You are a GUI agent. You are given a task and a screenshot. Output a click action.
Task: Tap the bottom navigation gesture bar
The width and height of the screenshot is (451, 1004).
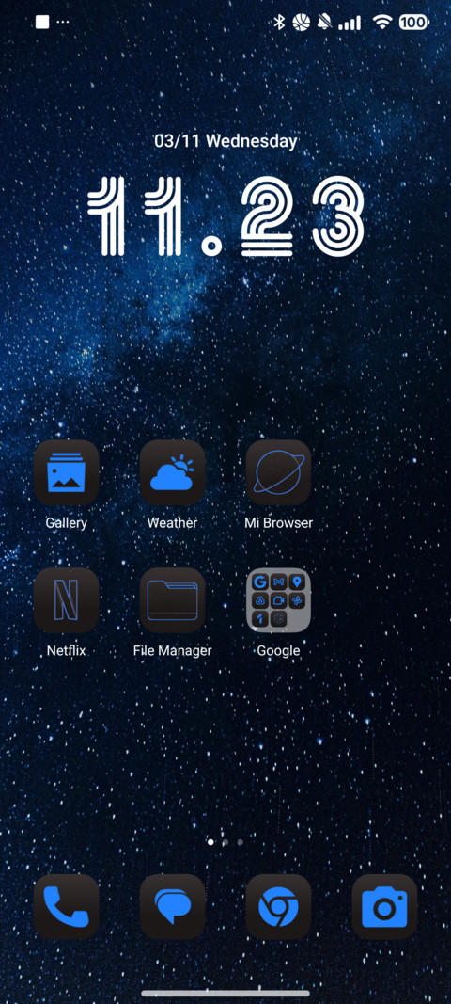pyautogui.click(x=225, y=994)
